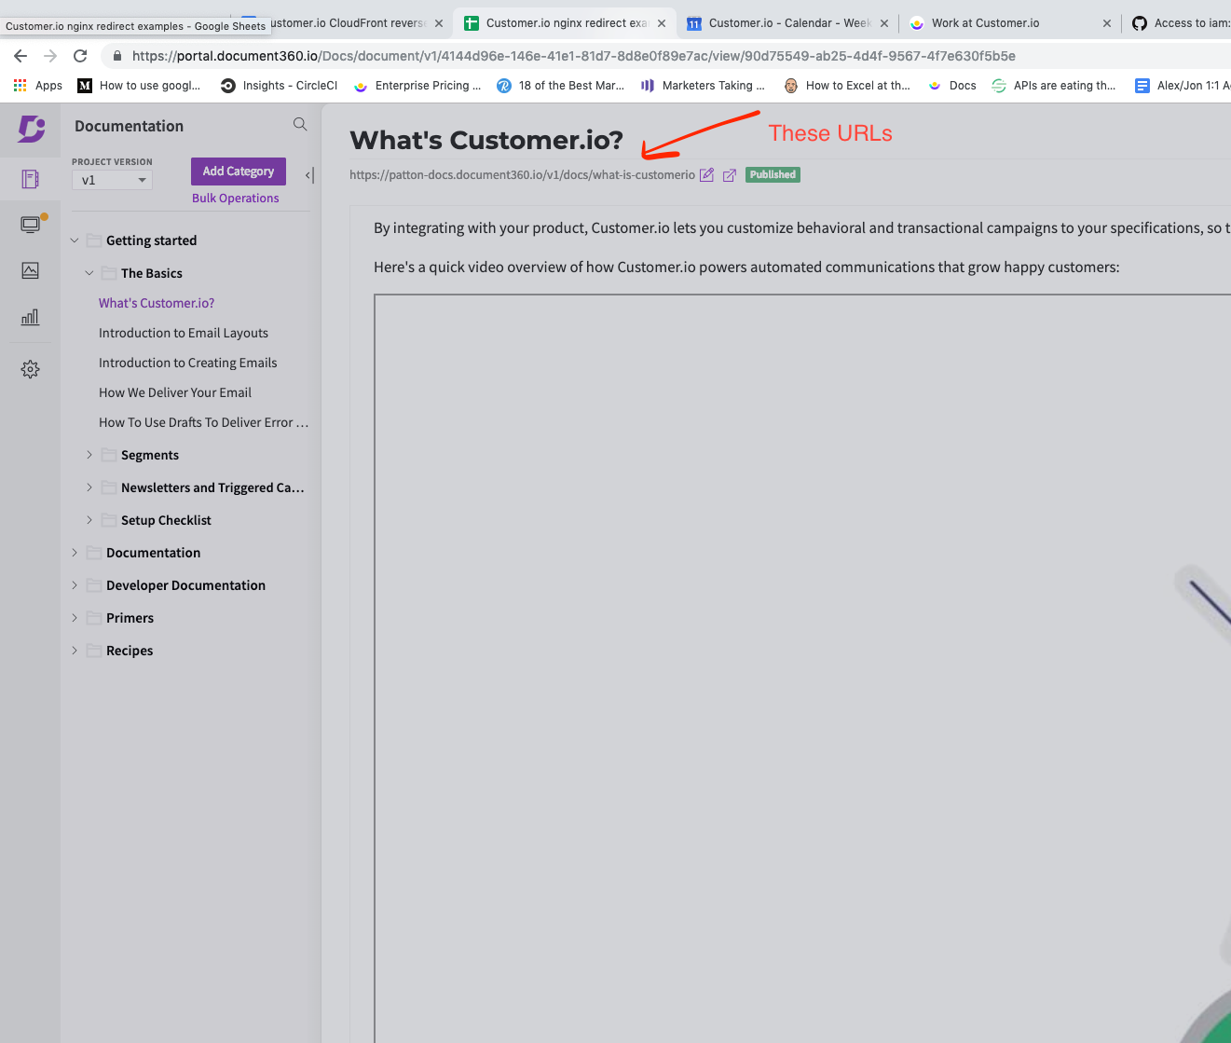Expand the Setup Checklist category
Screen dimensions: 1231x1043
point(89,520)
